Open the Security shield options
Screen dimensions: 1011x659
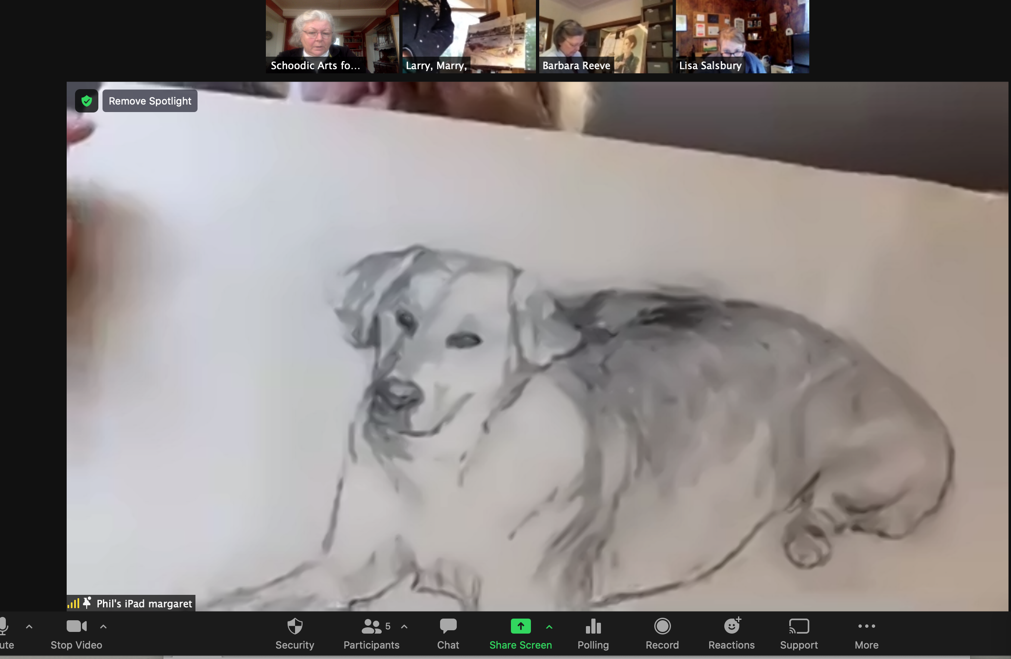click(x=294, y=634)
